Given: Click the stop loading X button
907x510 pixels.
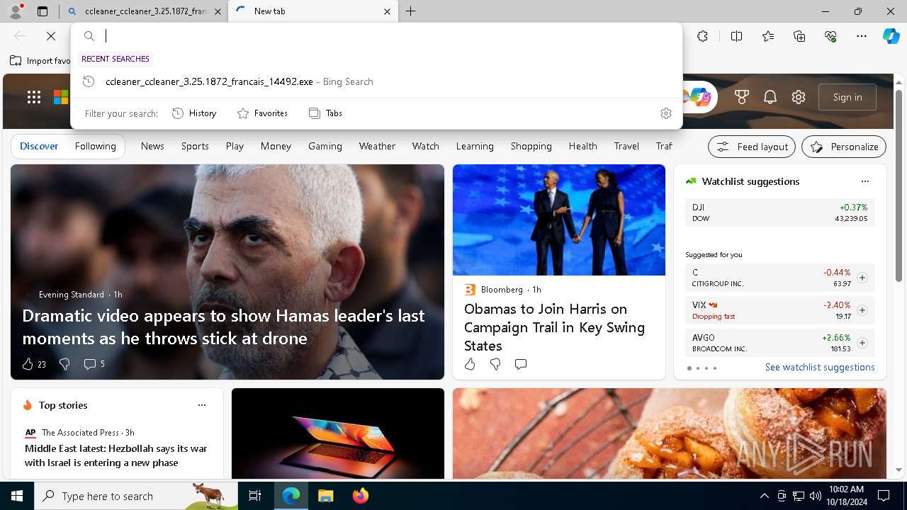Looking at the screenshot, I should click(x=51, y=36).
